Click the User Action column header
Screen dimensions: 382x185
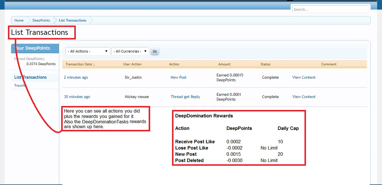pyautogui.click(x=132, y=64)
